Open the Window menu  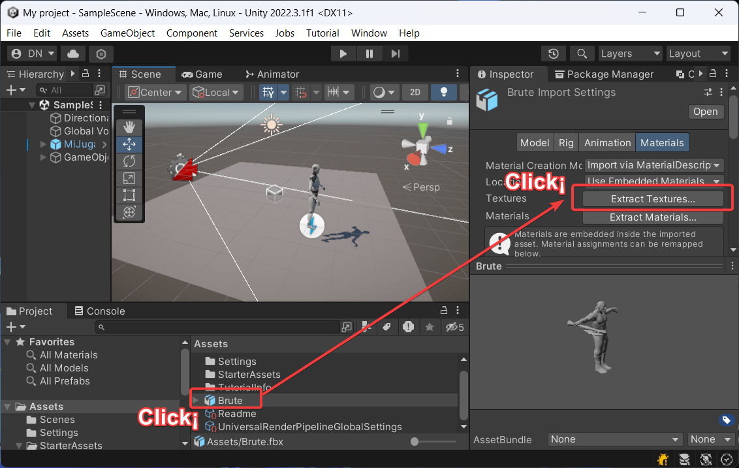click(x=369, y=33)
